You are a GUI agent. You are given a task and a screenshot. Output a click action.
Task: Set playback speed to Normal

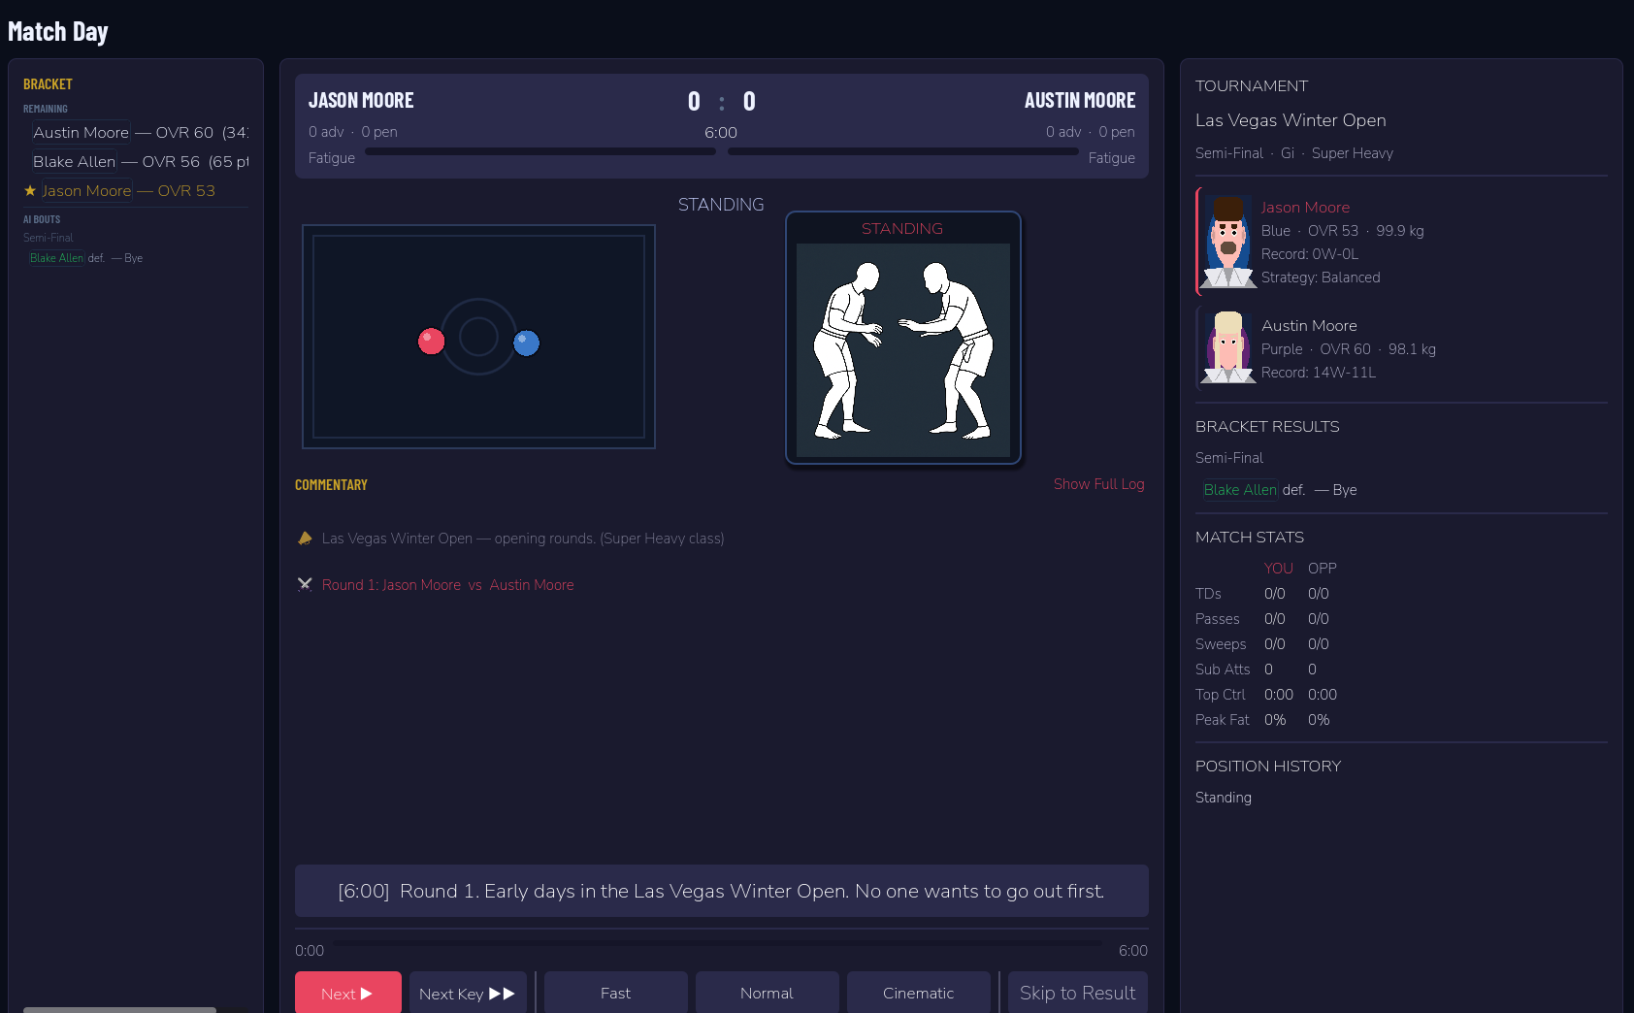(x=768, y=993)
